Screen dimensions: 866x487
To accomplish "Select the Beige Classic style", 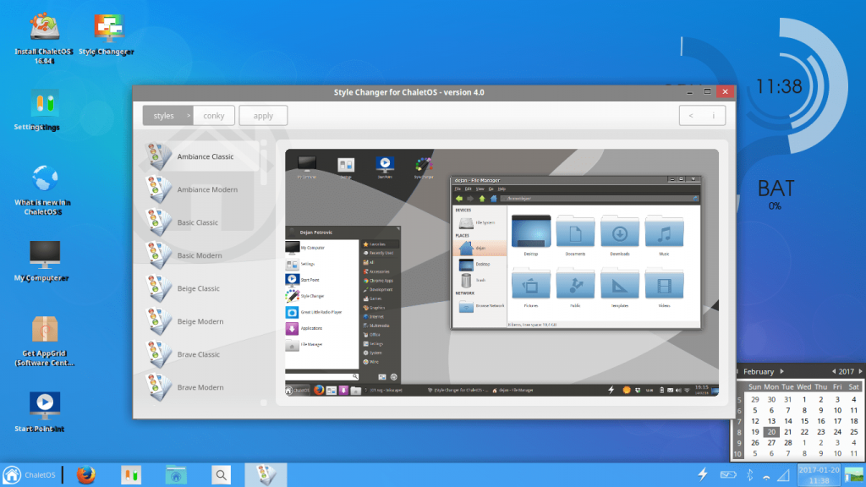I will click(201, 288).
